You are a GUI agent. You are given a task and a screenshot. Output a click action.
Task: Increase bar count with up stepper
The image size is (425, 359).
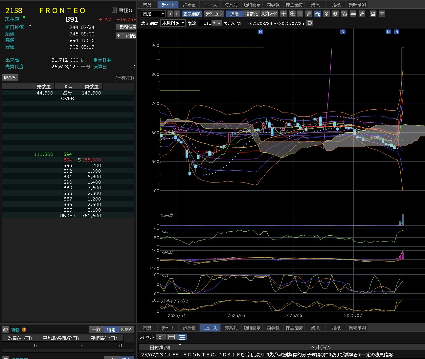[219, 23]
